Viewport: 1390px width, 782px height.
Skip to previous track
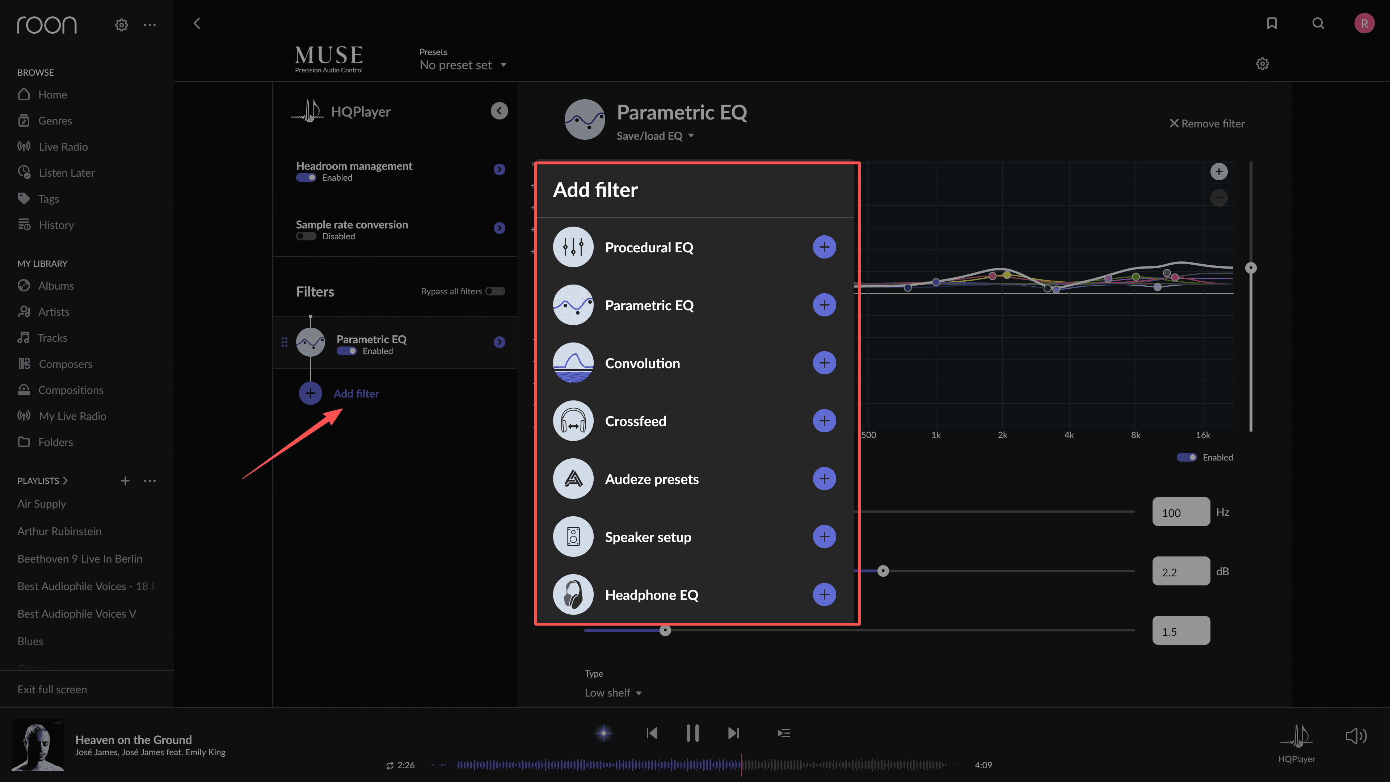tap(652, 733)
